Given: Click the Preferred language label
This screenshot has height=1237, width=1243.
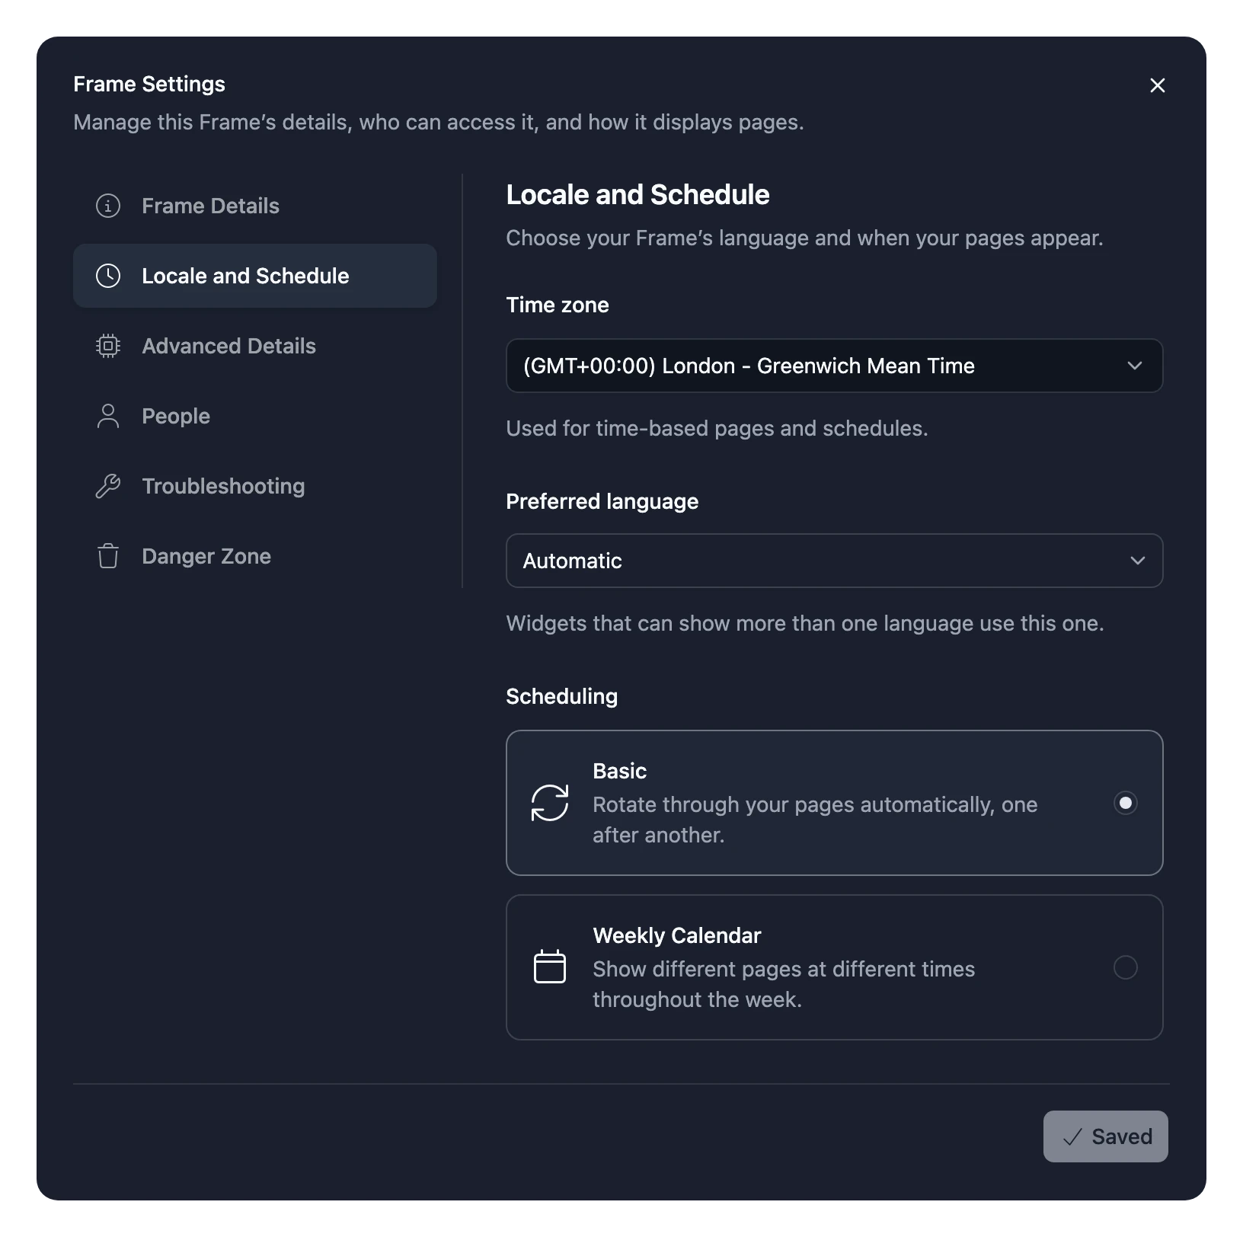Looking at the screenshot, I should click(602, 501).
